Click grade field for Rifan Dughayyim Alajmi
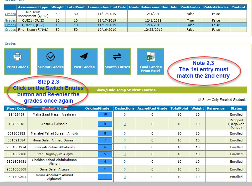 [x=105, y=154]
